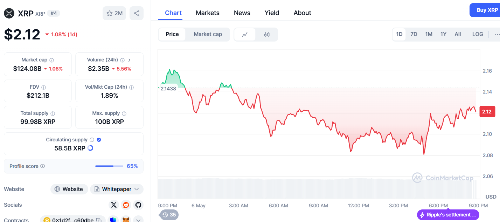Click the circulating supply ring indicator
The width and height of the screenshot is (500, 222).
click(x=90, y=148)
